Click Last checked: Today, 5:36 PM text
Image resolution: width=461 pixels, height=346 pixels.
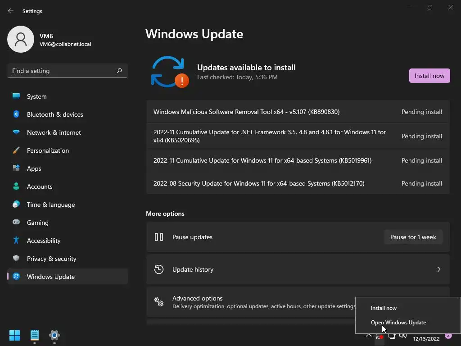point(237,77)
